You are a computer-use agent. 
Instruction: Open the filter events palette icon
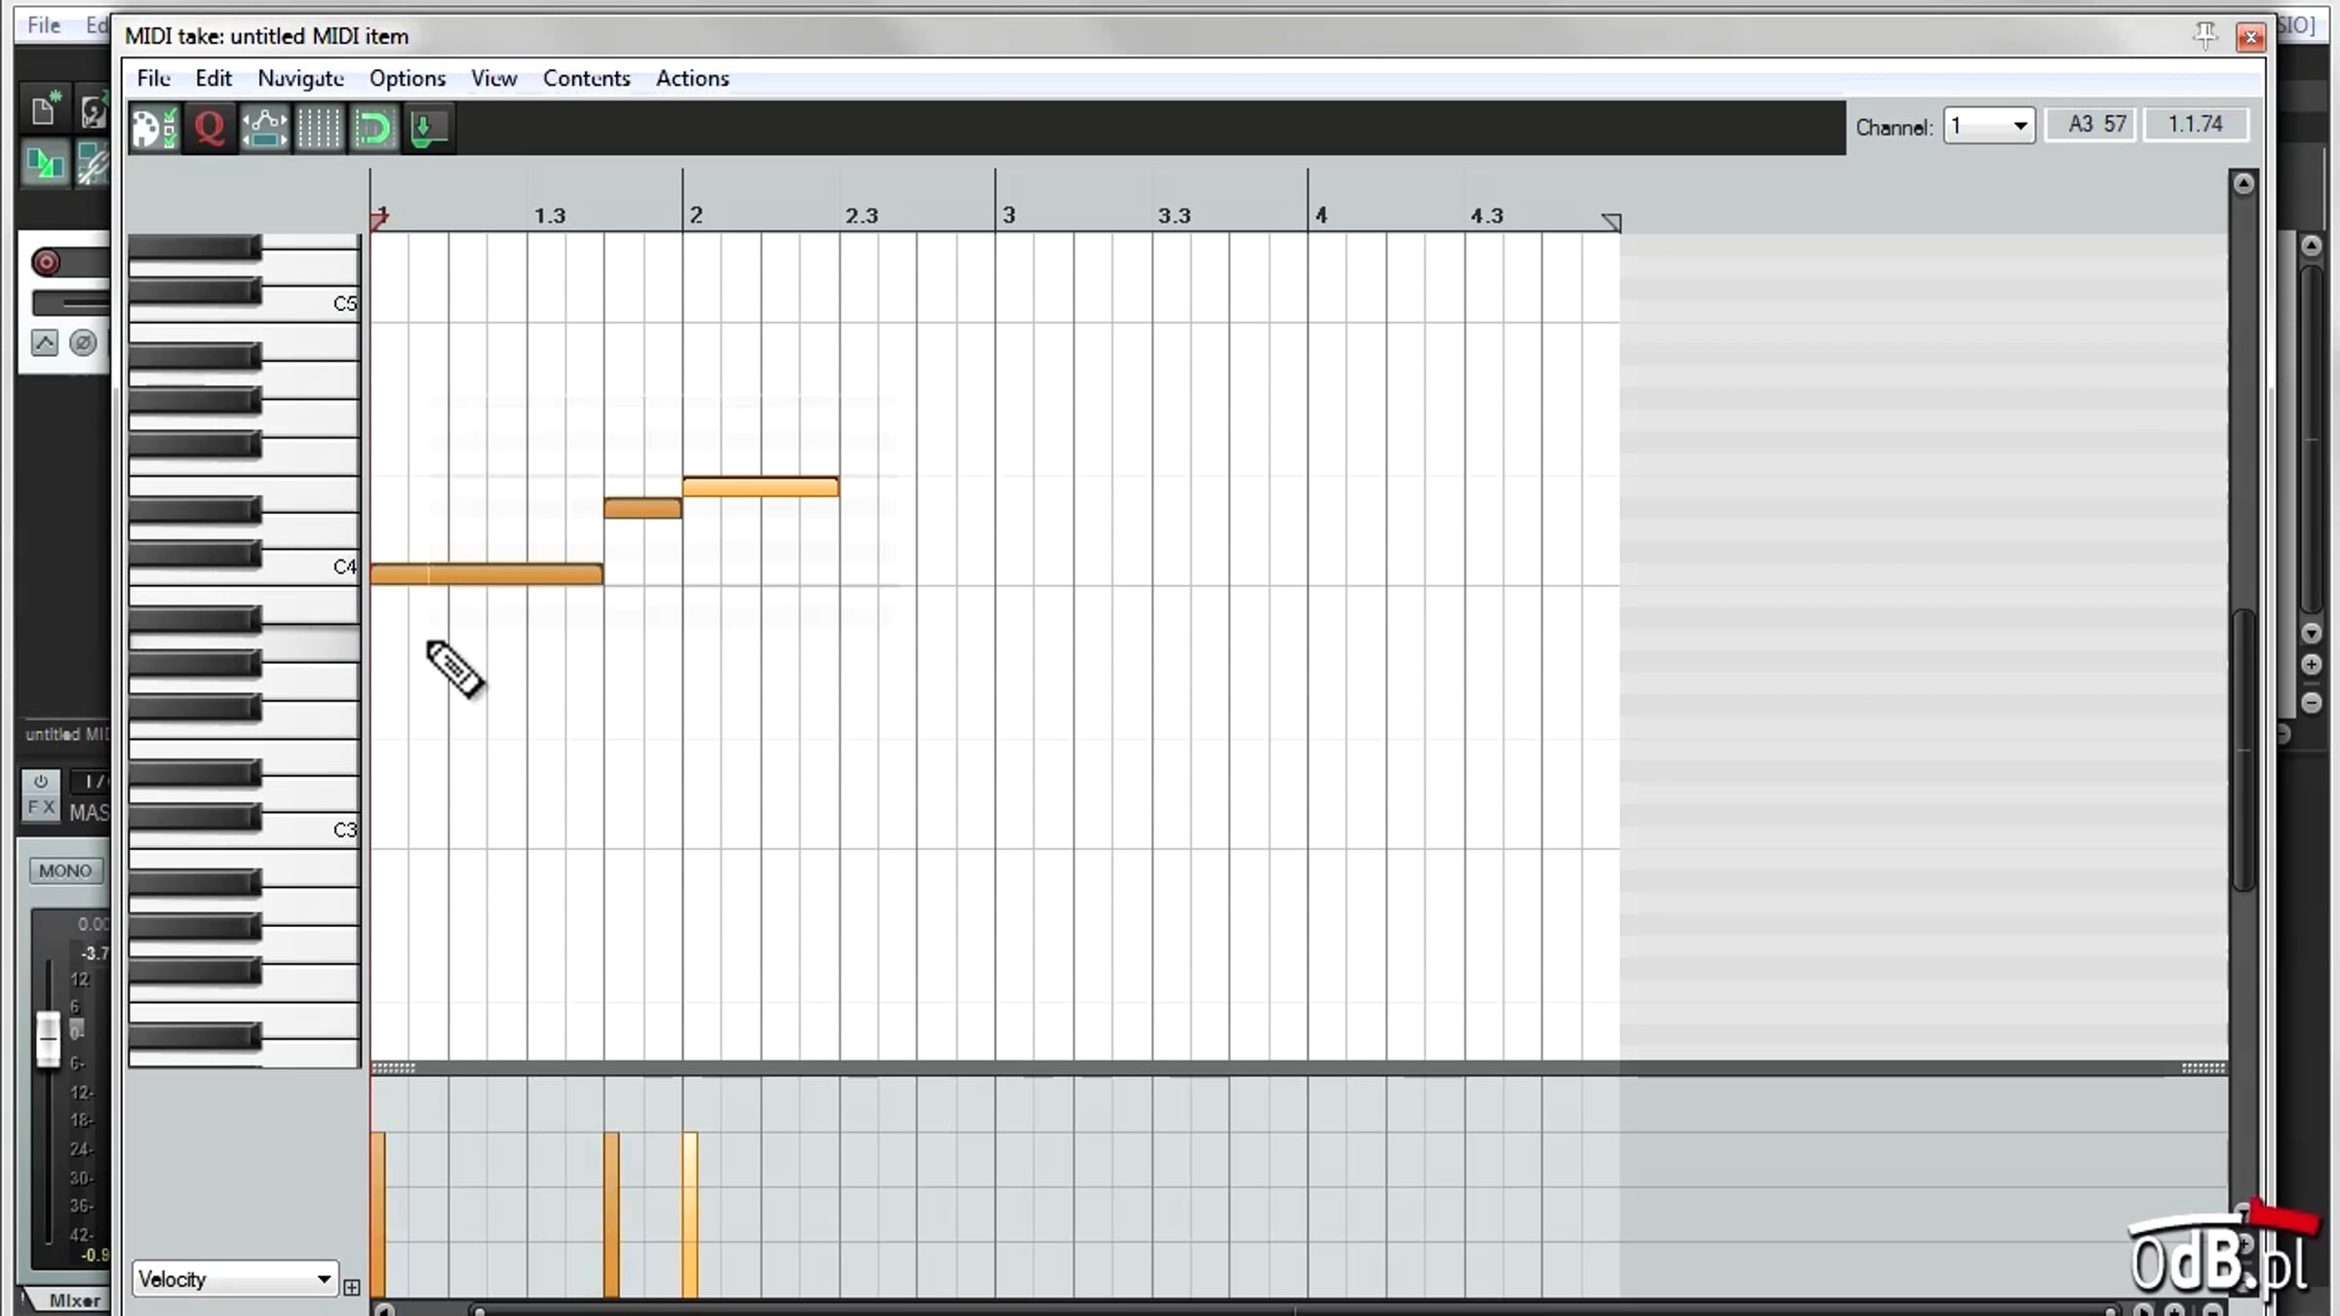click(154, 128)
